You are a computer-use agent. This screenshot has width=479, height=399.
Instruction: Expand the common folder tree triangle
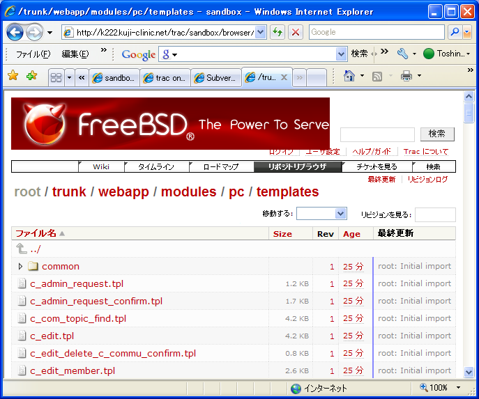tap(20, 266)
